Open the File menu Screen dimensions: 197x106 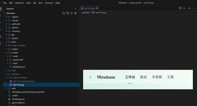coord(5,3)
